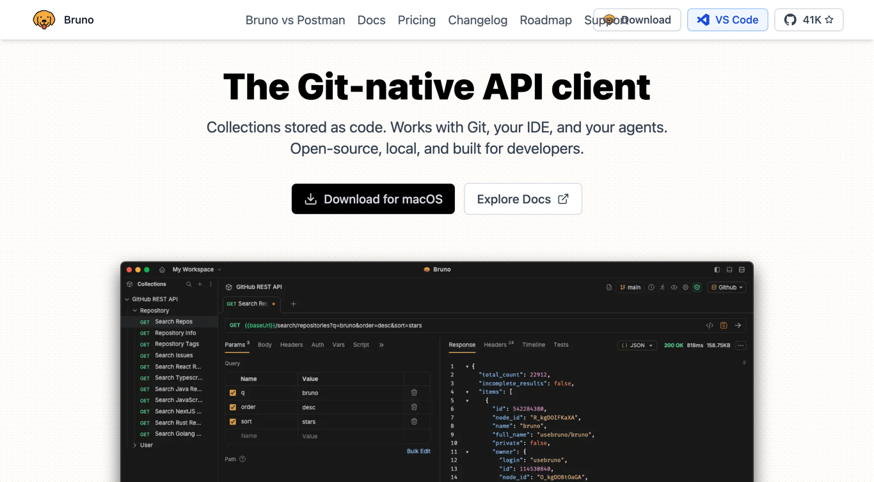The height and width of the screenshot is (482, 874).
Task: Select the collection runner icon
Action: (662, 287)
